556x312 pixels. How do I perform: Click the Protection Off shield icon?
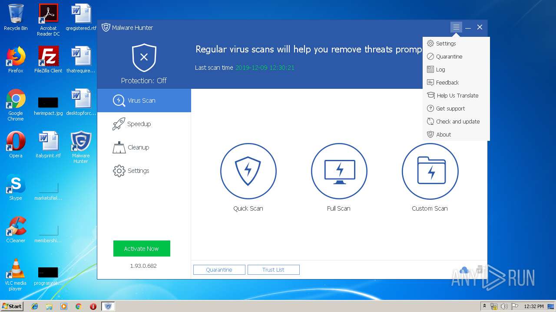(144, 58)
